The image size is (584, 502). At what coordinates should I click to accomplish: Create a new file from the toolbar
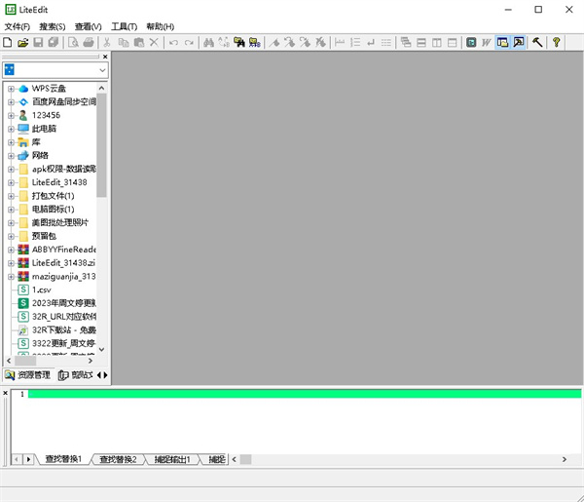8,43
